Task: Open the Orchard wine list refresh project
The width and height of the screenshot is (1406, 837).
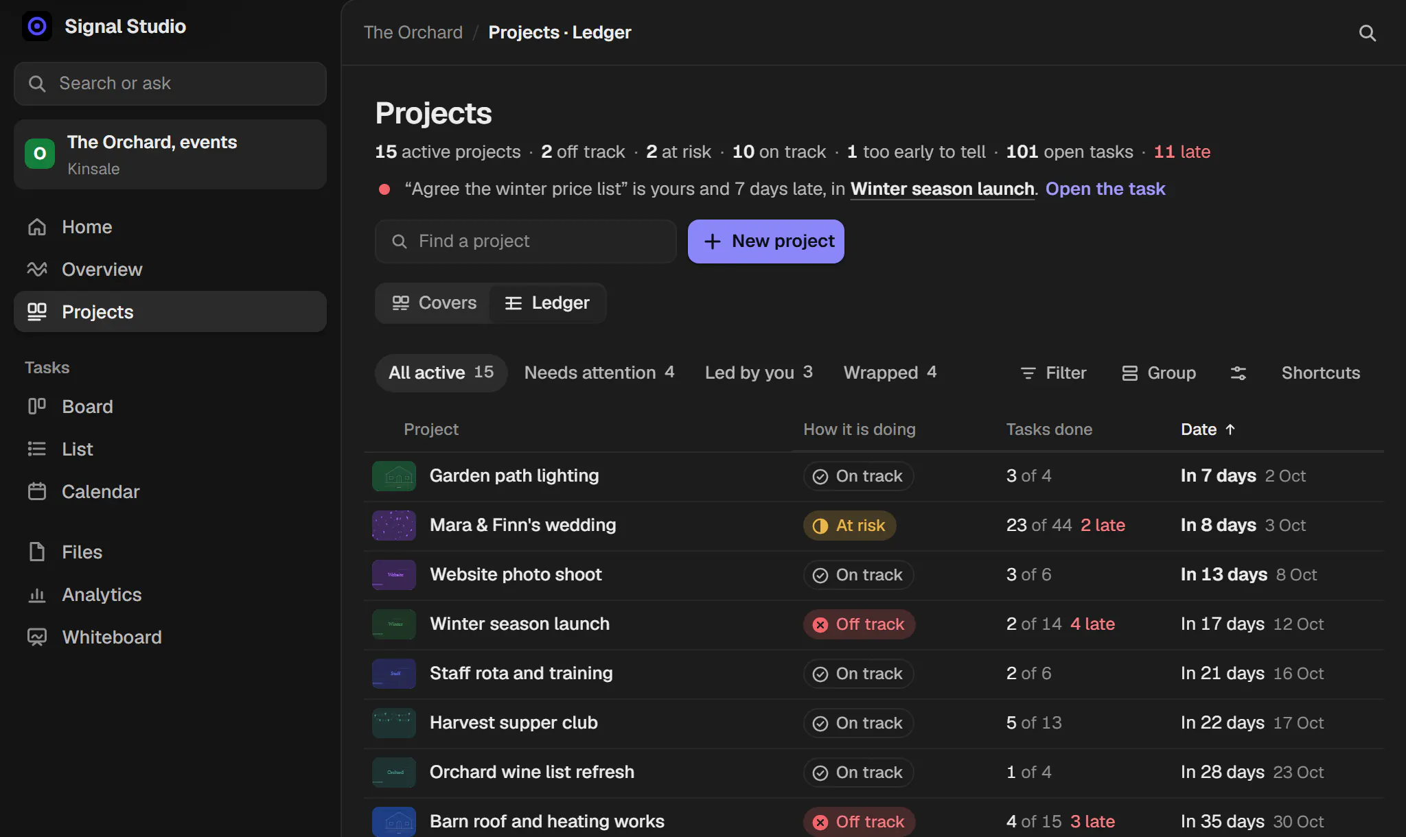Action: pyautogui.click(x=532, y=773)
